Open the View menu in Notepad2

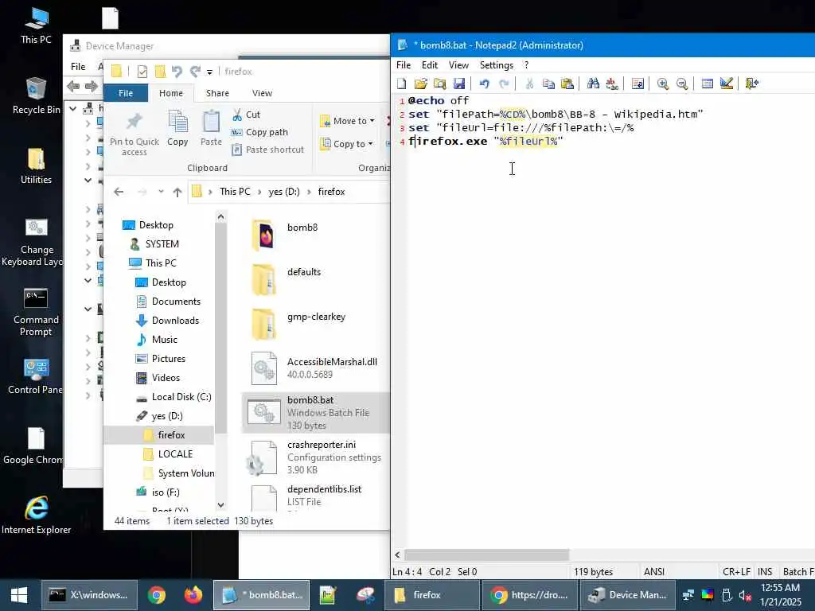(458, 65)
